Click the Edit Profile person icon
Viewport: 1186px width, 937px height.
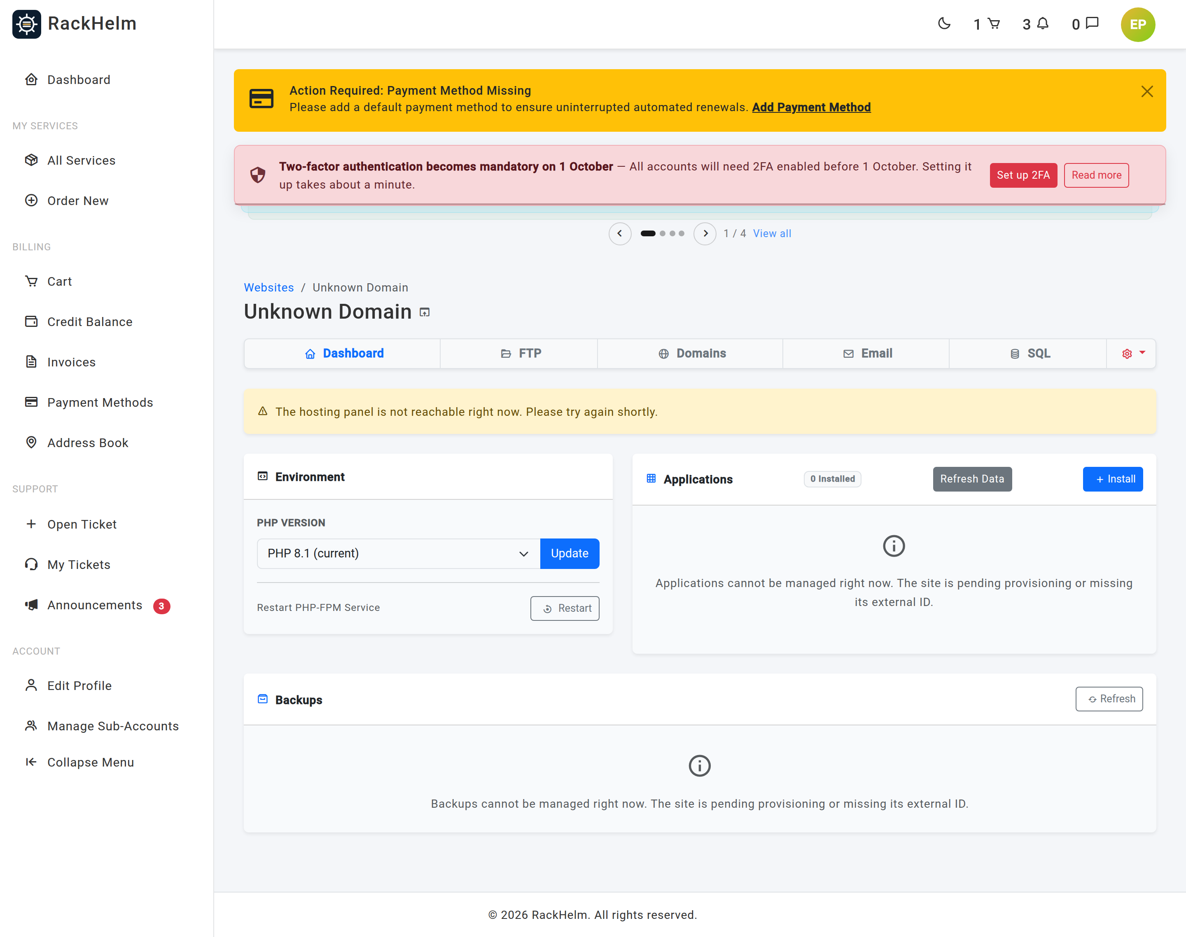31,685
